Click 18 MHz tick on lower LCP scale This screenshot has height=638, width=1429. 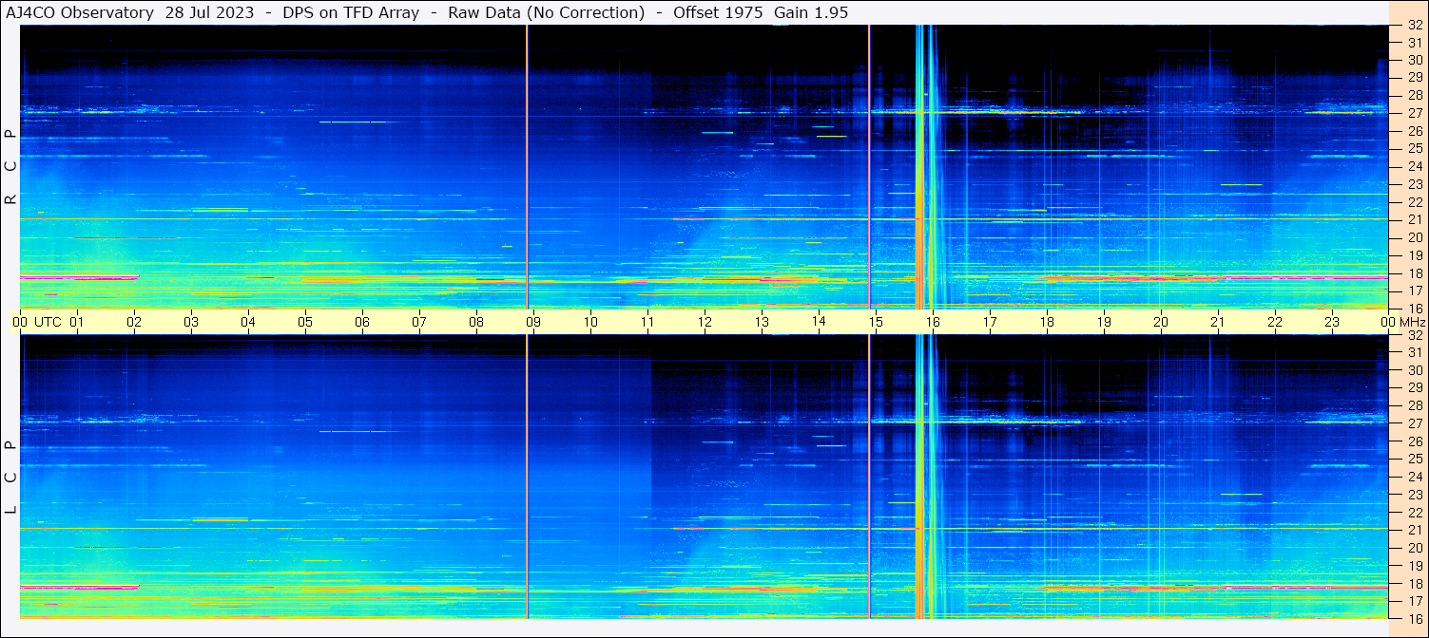pos(1415,583)
